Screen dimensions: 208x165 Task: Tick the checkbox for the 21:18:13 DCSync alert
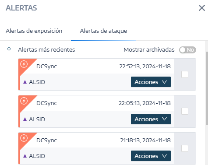tap(185, 148)
